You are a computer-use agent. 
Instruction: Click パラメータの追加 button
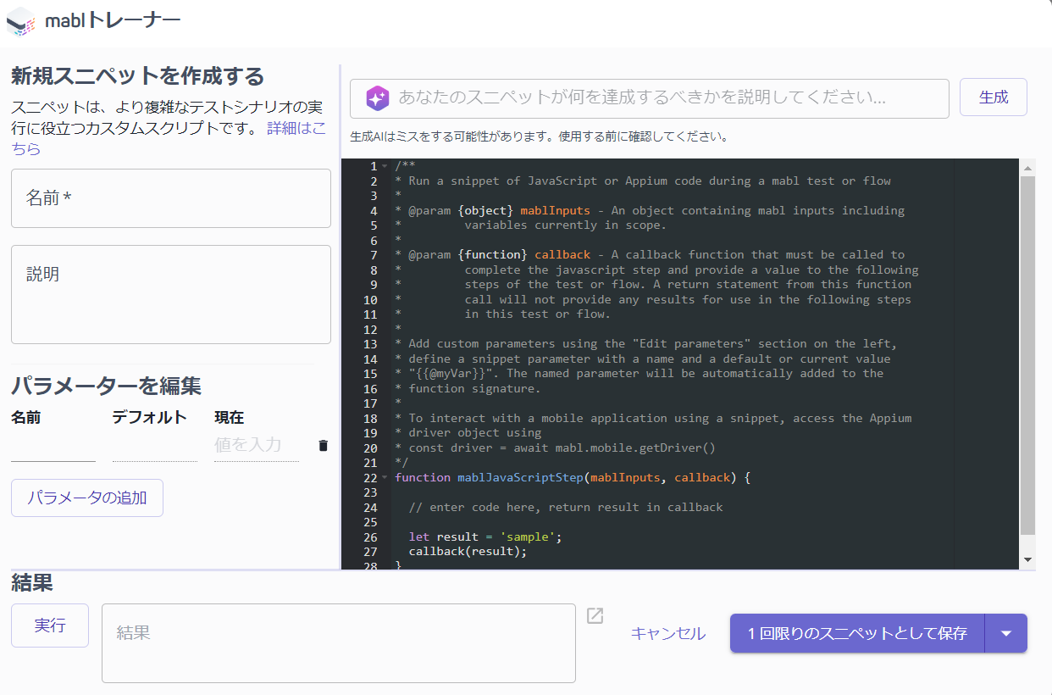click(x=87, y=498)
